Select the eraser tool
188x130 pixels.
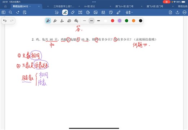point(73,12)
